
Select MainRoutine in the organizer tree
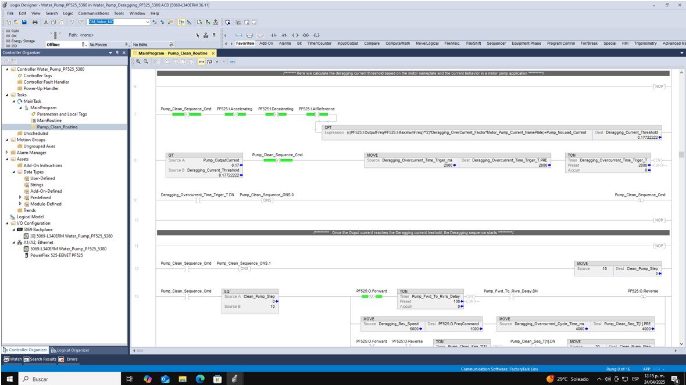coord(49,121)
